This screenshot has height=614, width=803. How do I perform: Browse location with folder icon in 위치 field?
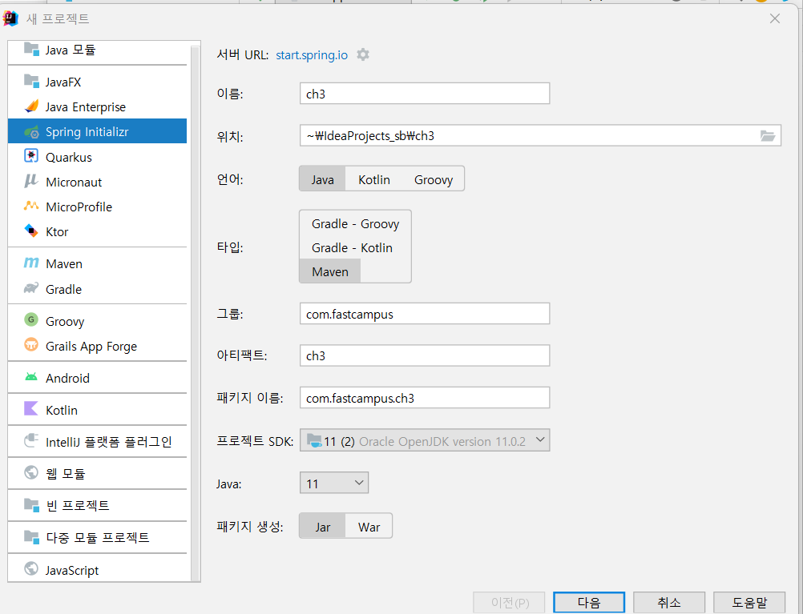point(767,135)
